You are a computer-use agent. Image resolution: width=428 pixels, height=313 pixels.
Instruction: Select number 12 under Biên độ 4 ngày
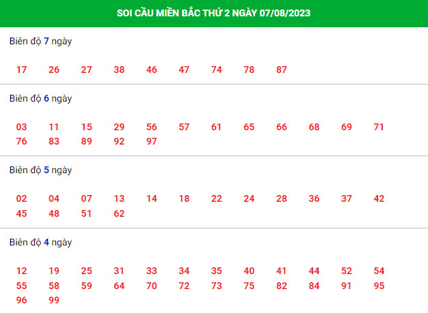coord(21,271)
